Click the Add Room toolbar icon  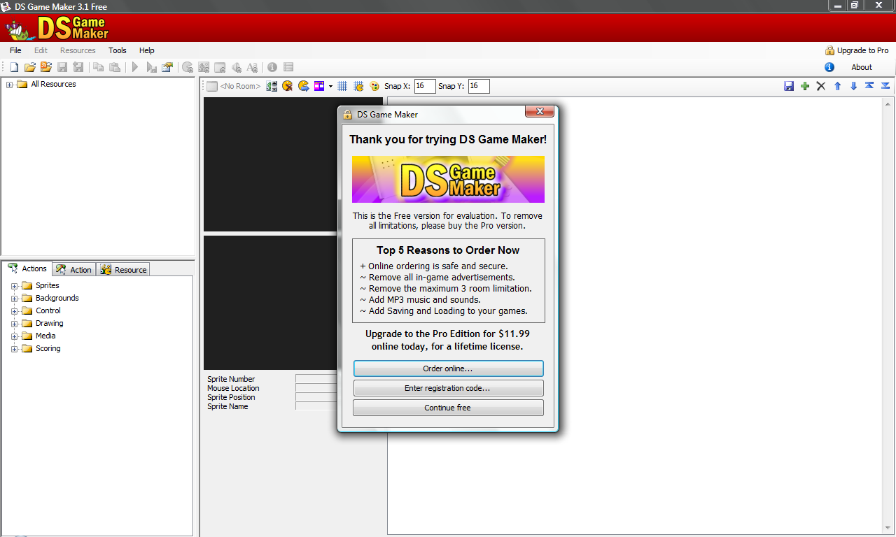220,67
